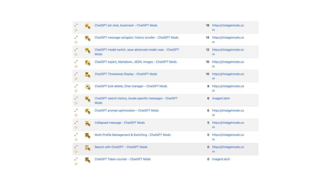The width and height of the screenshot is (331, 186).
Task: Select the bulk delete extension icon
Action: (88, 87)
